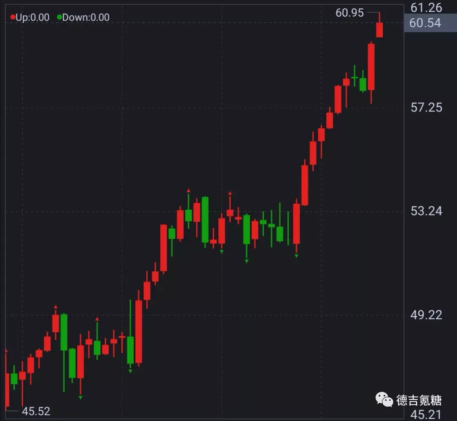
Task: Click the highlighted 60.54 current price tag
Action: pos(429,23)
